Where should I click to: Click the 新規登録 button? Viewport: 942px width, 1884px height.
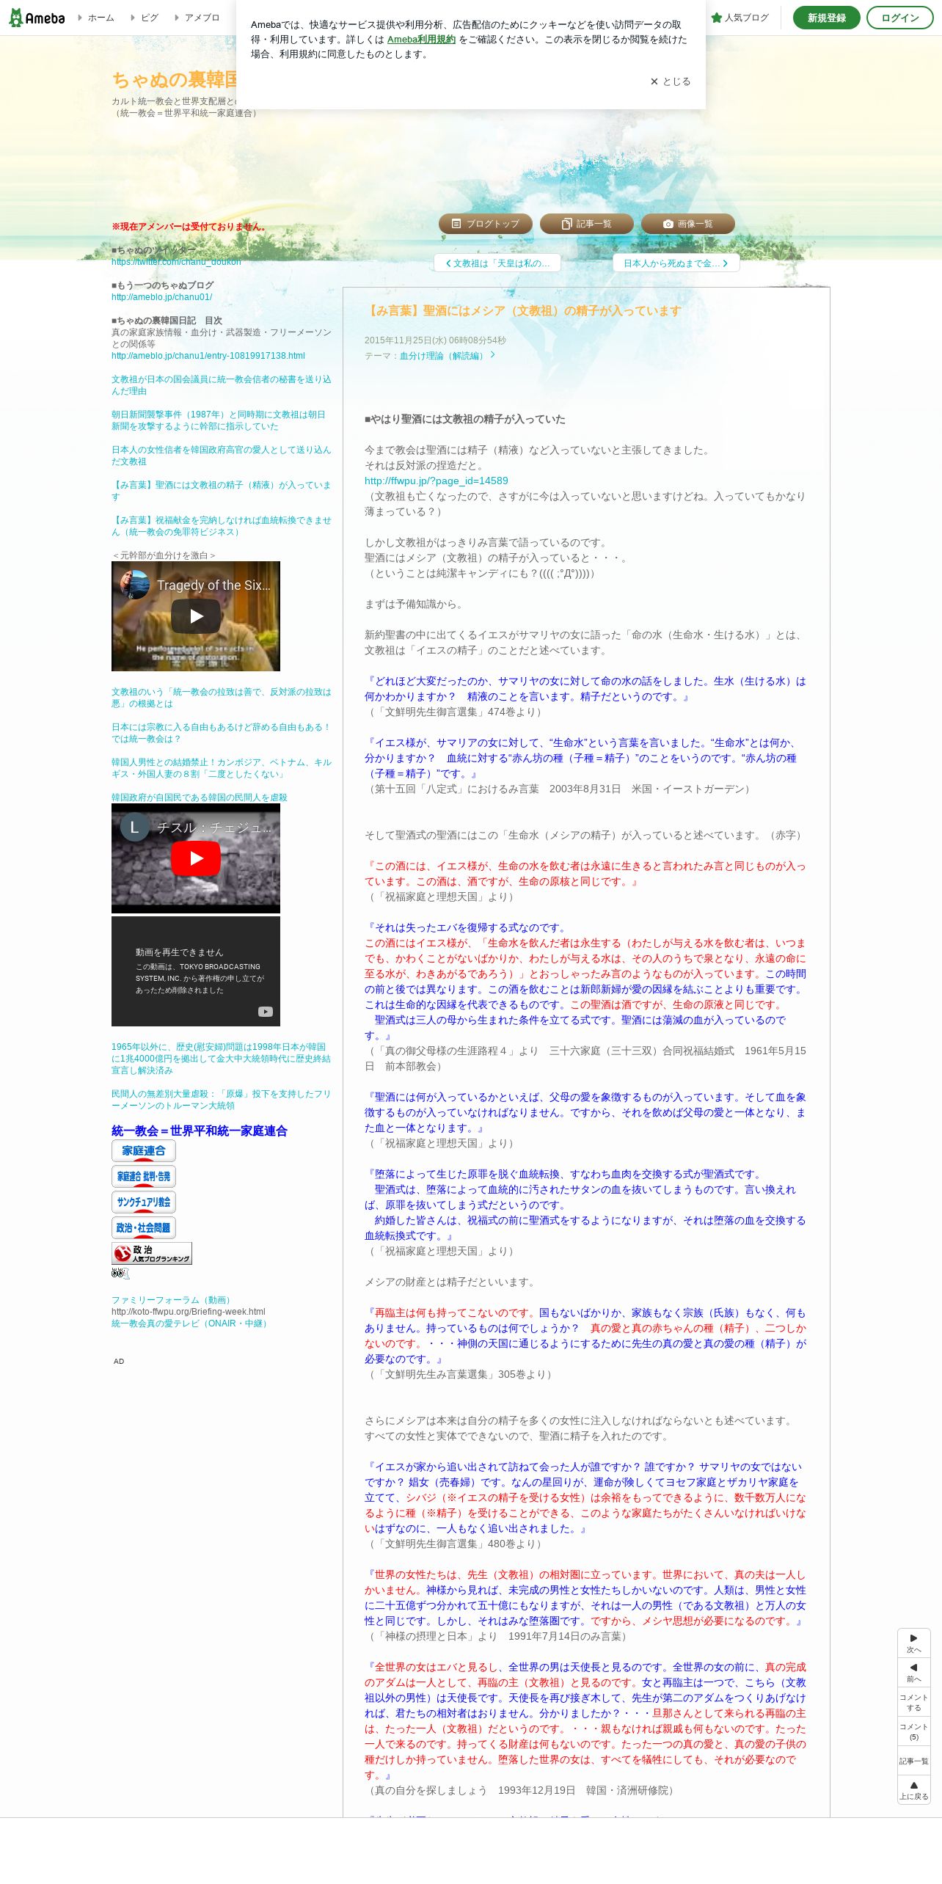pos(826,18)
